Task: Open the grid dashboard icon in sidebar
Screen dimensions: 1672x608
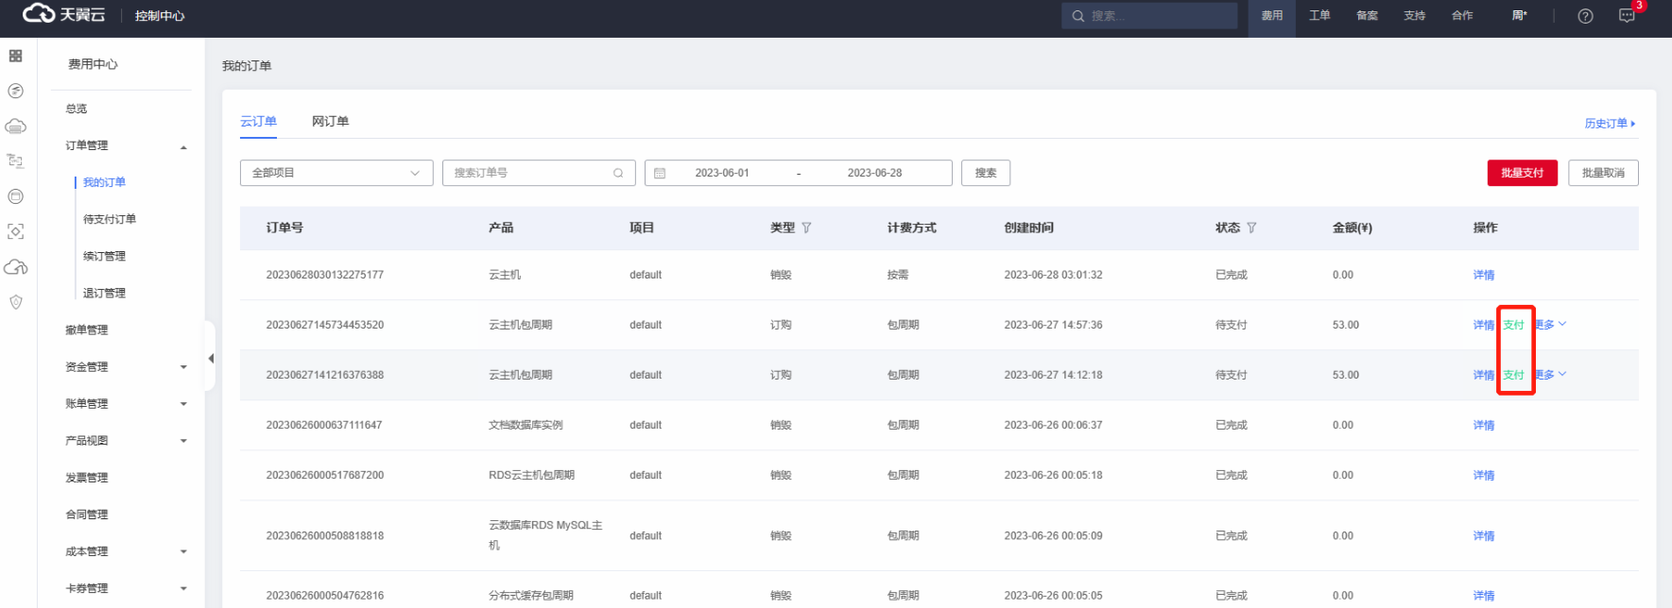Action: tap(16, 56)
